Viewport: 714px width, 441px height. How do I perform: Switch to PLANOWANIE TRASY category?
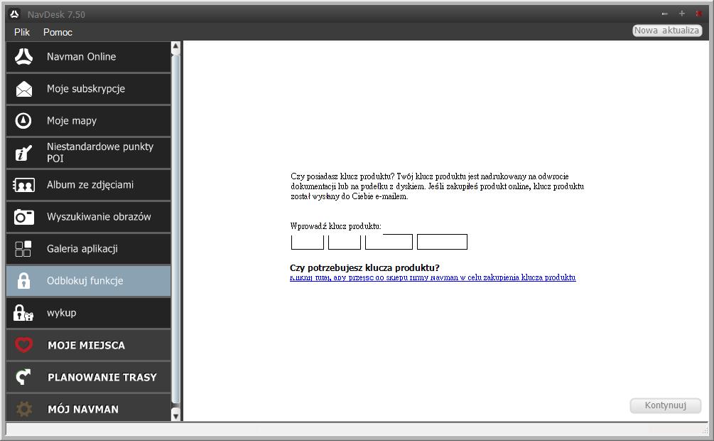pos(88,377)
